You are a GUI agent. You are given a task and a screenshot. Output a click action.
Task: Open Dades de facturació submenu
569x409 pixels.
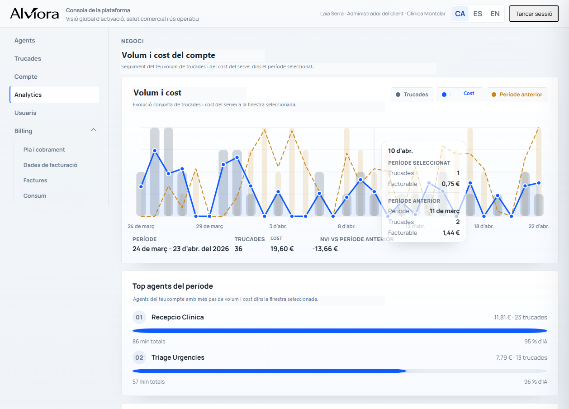coord(50,165)
